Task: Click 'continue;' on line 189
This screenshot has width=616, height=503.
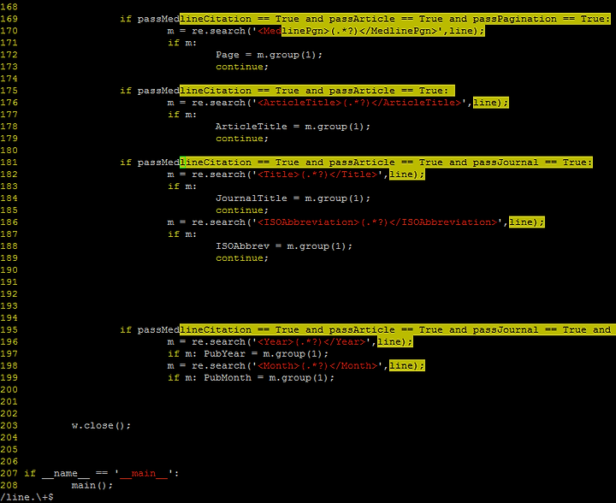Action: coord(242,258)
